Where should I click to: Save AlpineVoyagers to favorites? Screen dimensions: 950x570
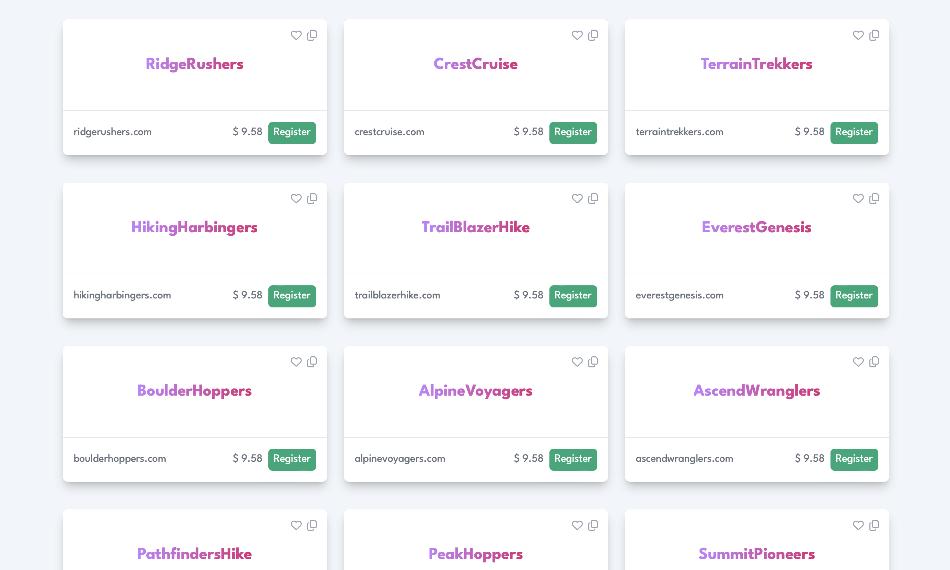[577, 362]
